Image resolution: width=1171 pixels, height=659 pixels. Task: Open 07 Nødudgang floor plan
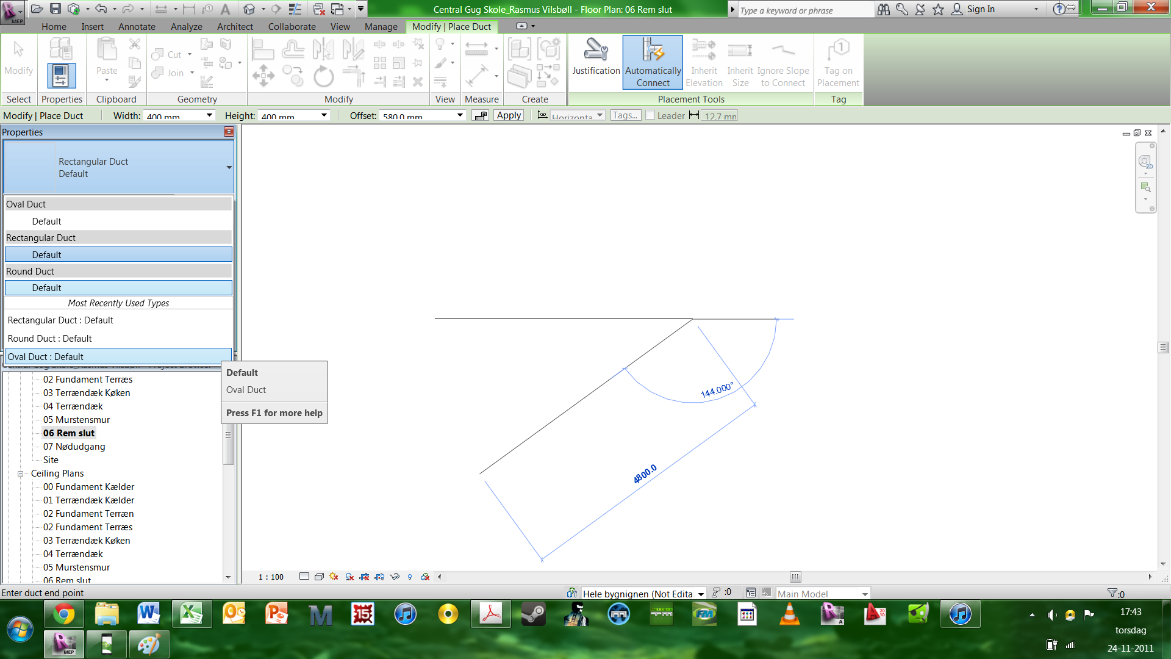(74, 447)
